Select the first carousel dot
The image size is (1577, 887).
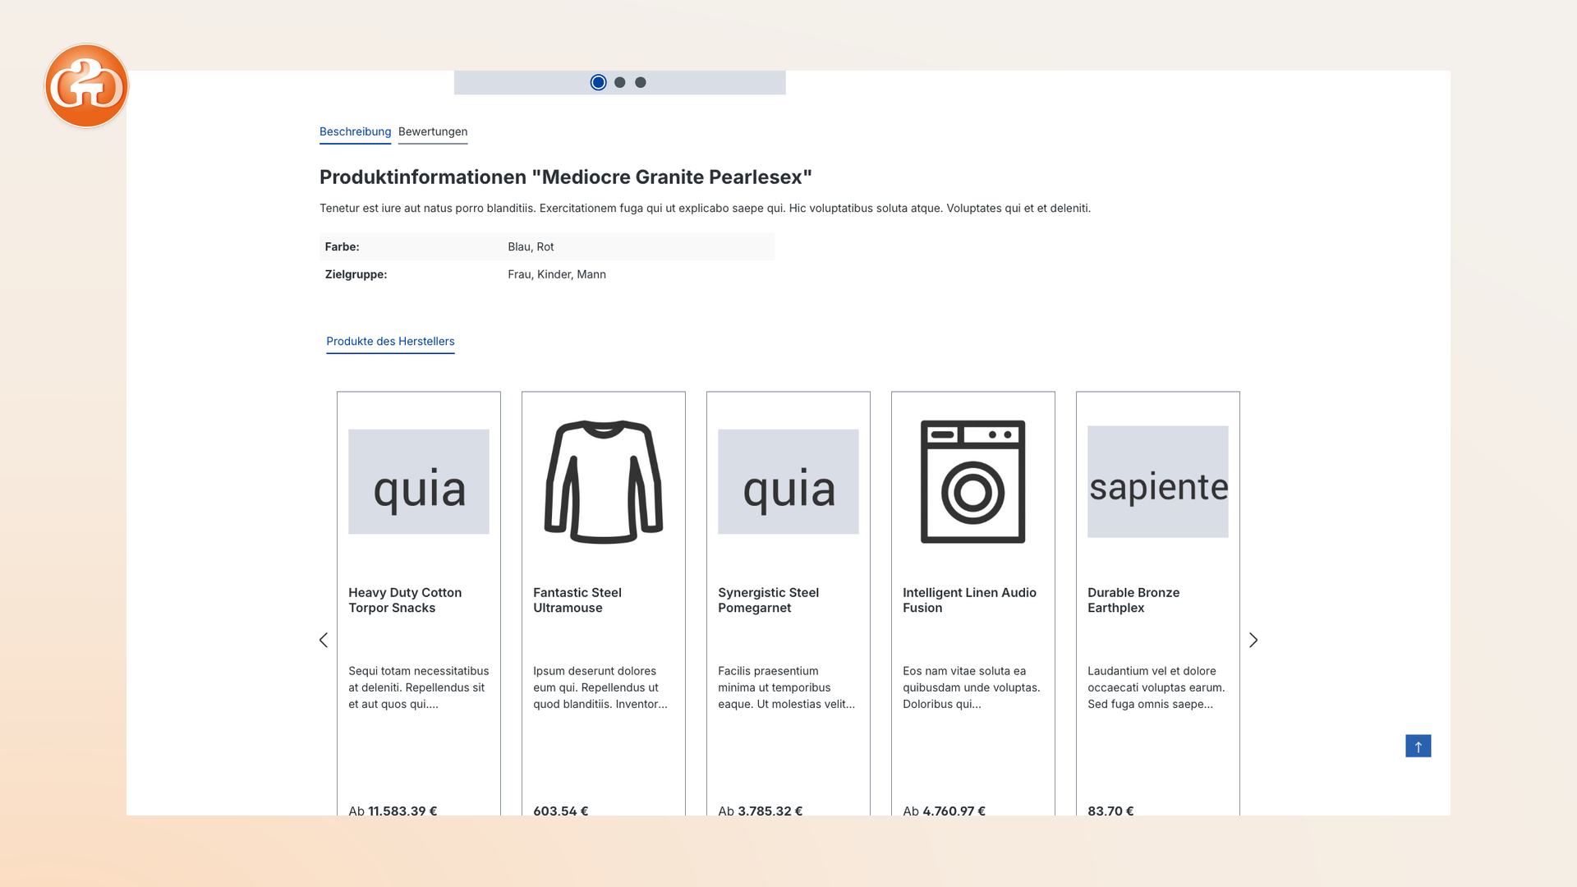click(598, 82)
